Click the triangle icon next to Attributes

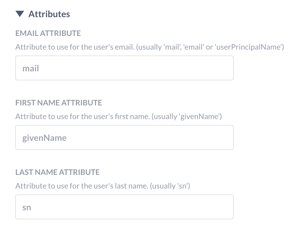(20, 14)
